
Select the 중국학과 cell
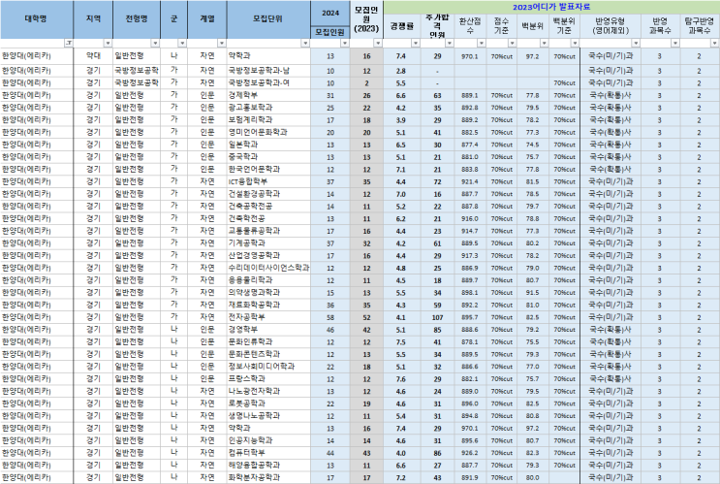(268, 157)
